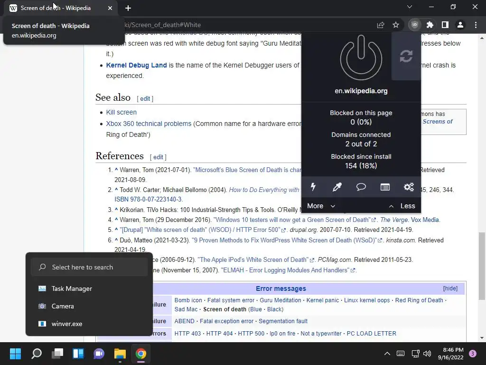This screenshot has height=365, width=486.
Task: Click Select here to search field
Action: (89, 267)
